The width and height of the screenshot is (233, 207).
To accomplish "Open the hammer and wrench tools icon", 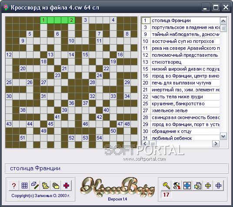I will click(176, 185).
